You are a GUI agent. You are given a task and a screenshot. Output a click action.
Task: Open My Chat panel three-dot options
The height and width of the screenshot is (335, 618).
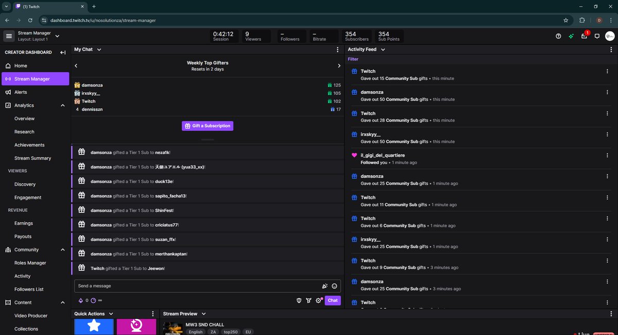338,49
